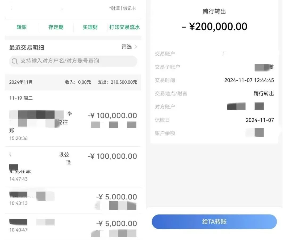Open the 10:40:47 transaction of ¥5,000
Viewport: 284px width, 240px height.
click(x=73, y=226)
